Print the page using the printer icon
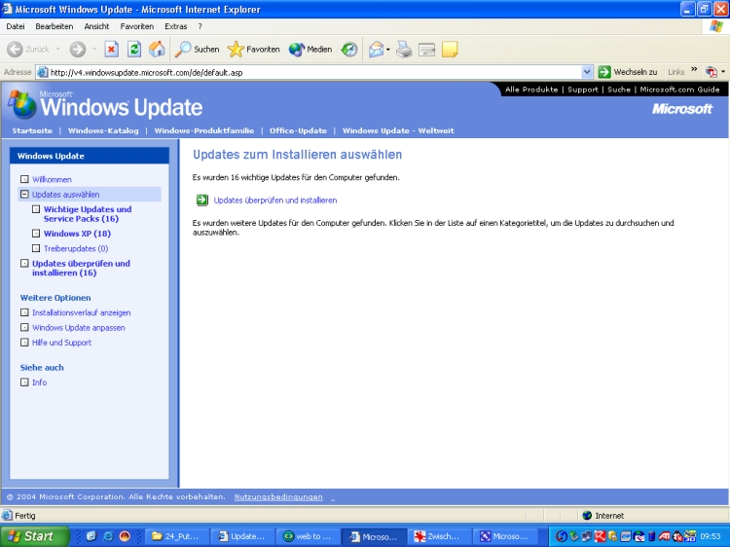The width and height of the screenshot is (730, 547). click(404, 50)
